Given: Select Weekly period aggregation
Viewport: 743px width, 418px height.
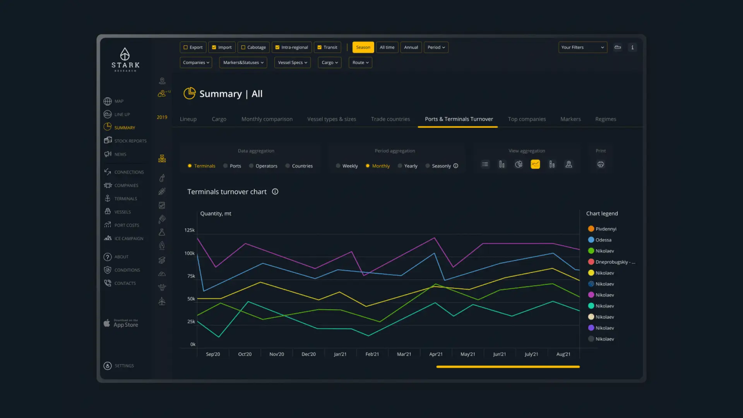Looking at the screenshot, I should pos(338,166).
